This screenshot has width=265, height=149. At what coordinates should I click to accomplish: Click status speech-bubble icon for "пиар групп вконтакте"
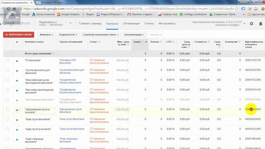pos(91,119)
